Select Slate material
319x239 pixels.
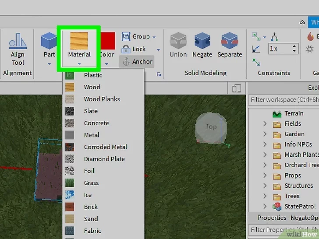[103, 111]
